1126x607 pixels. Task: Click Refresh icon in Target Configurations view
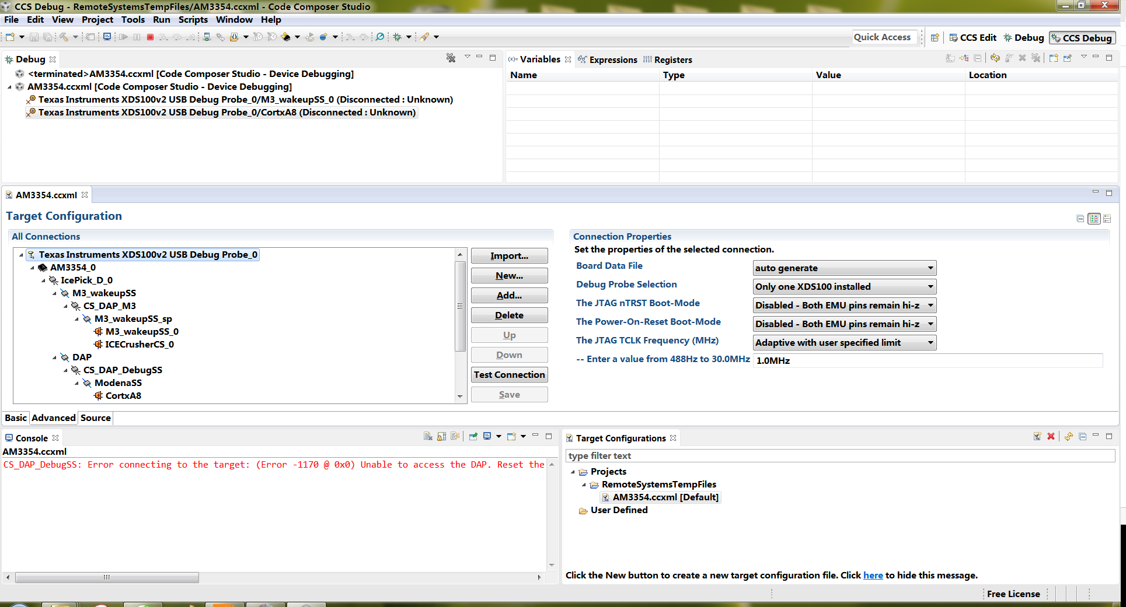click(x=1069, y=436)
